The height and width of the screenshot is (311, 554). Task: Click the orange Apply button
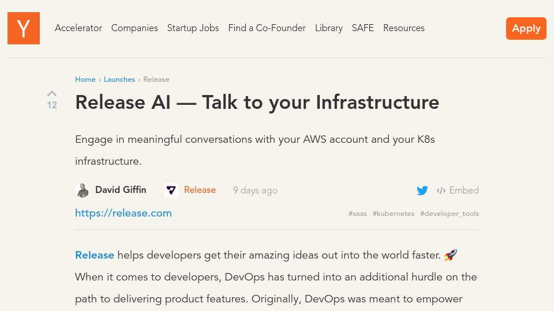(x=526, y=28)
